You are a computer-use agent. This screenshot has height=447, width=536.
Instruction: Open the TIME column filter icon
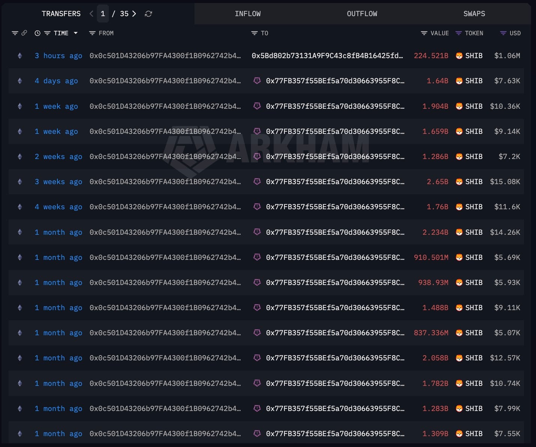pos(47,33)
